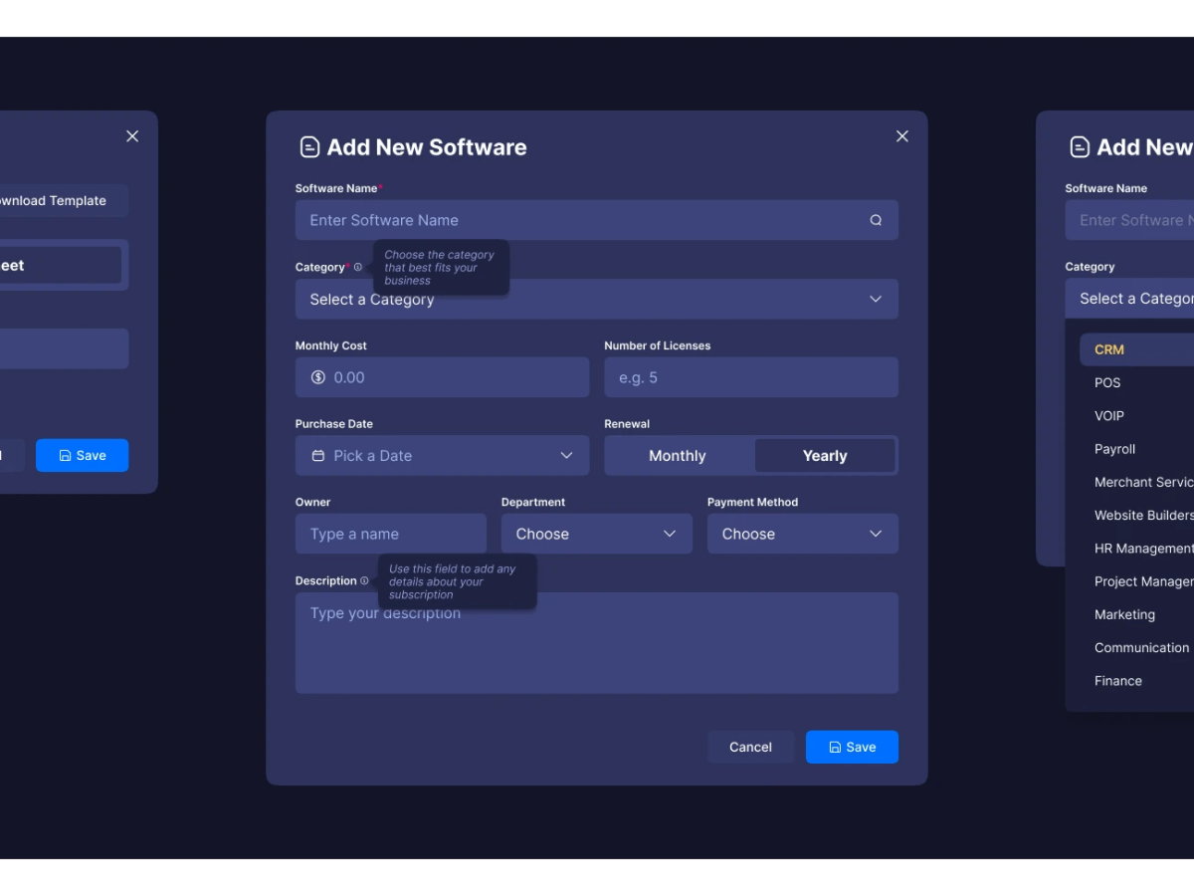Open the Department Choose dropdown
Viewport: 1194px width, 896px height.
point(596,534)
